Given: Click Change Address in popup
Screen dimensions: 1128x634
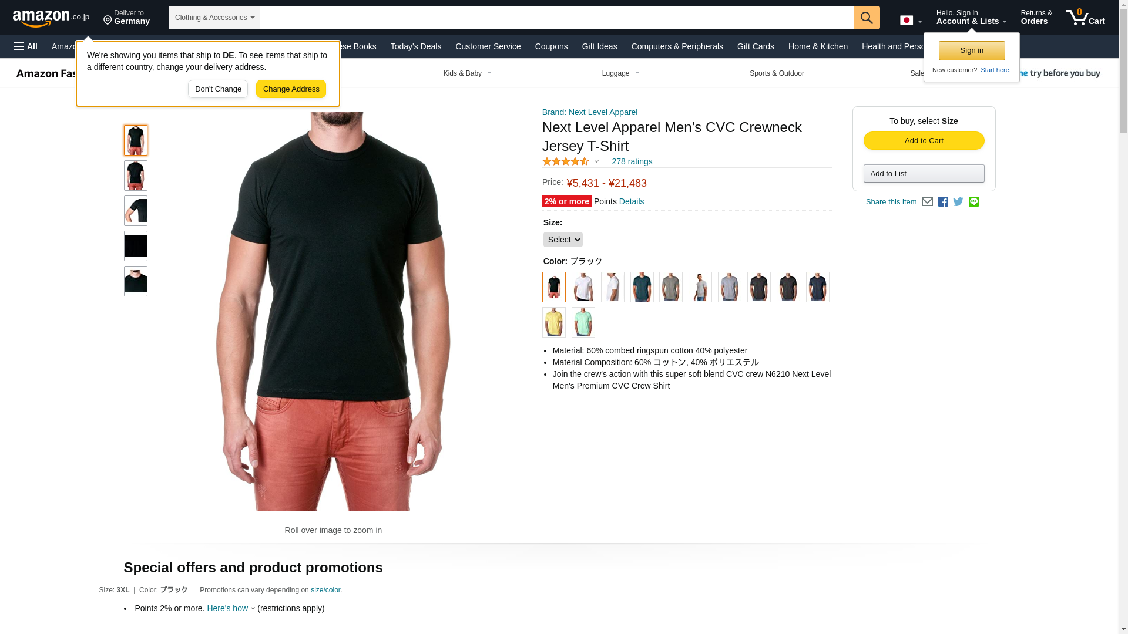Looking at the screenshot, I should point(291,89).
